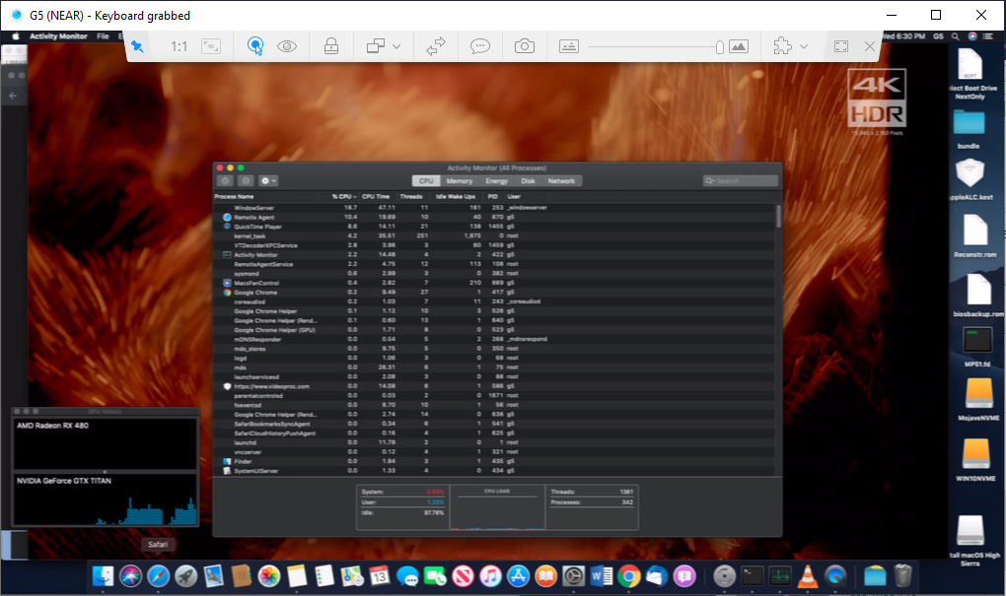Click the clipboard transfer arrows icon

(436, 46)
